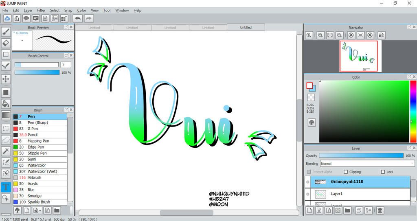Close the Brush panel
The image size is (417, 221).
(71, 109)
